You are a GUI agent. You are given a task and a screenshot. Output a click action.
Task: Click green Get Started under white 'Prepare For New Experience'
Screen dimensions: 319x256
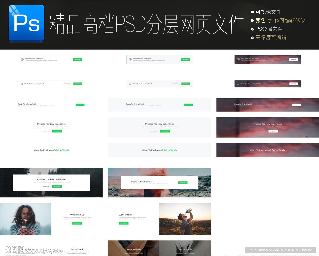57,131
